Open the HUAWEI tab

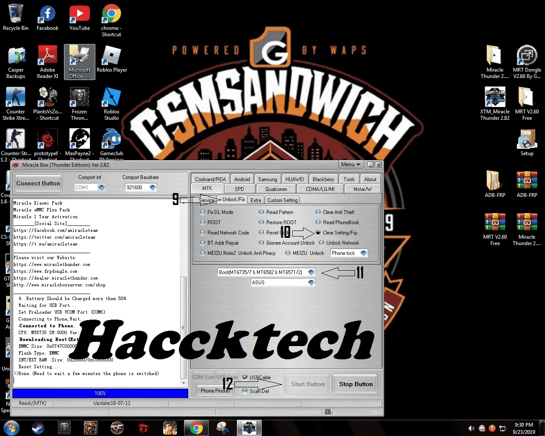[x=295, y=179]
